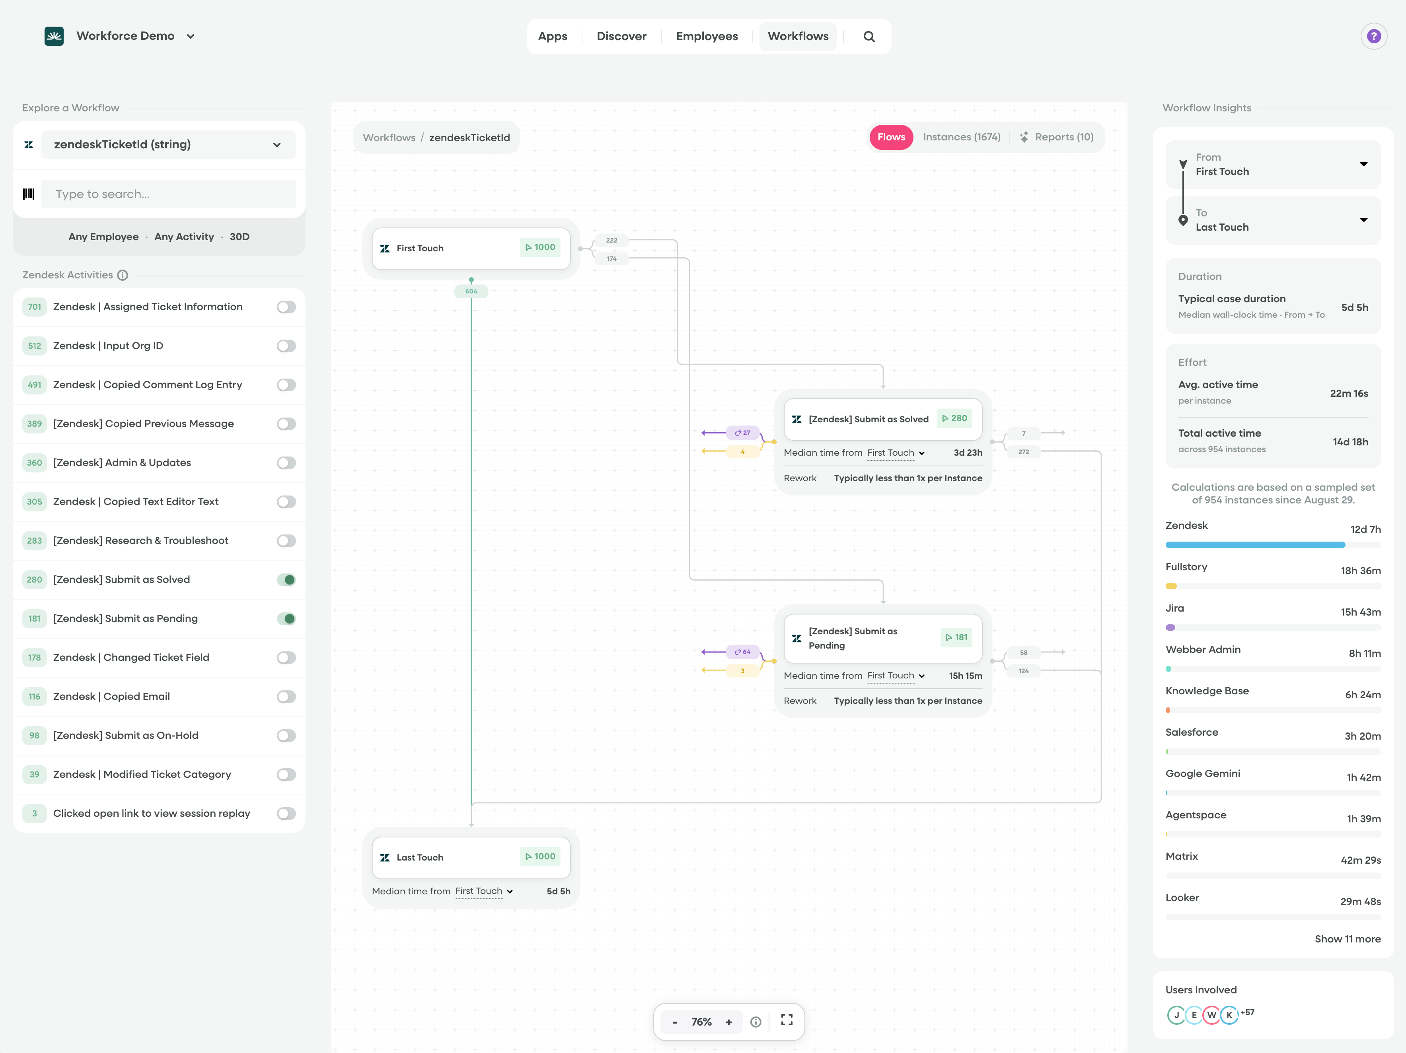Open the search magnifier in top navigation

869,36
